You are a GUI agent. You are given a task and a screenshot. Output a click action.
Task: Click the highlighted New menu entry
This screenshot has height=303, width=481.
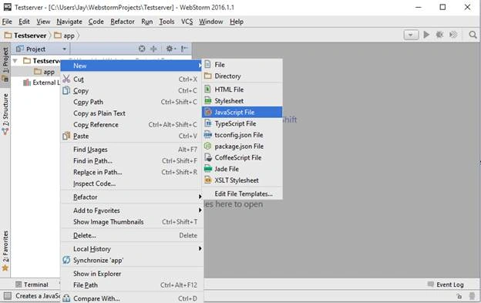click(132, 66)
